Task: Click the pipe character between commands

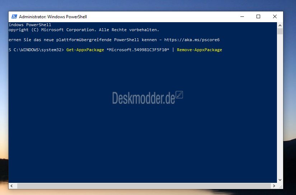Action: click(173, 50)
